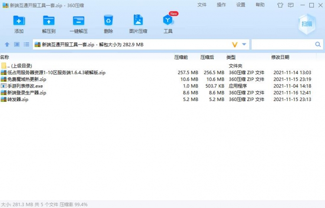Open the 帮助 (Help) menu

[260, 5]
